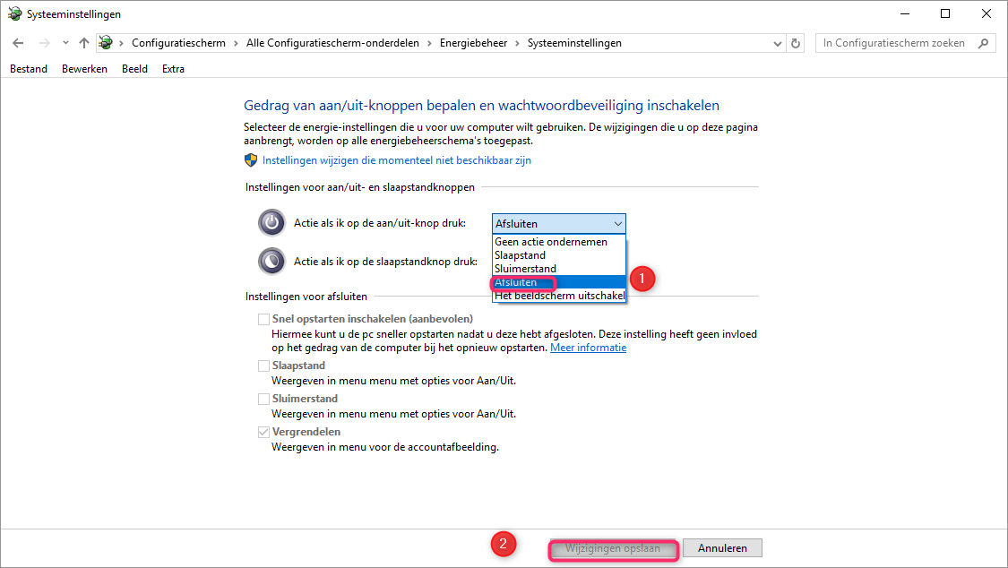Open the Meer informatie link

(x=588, y=348)
